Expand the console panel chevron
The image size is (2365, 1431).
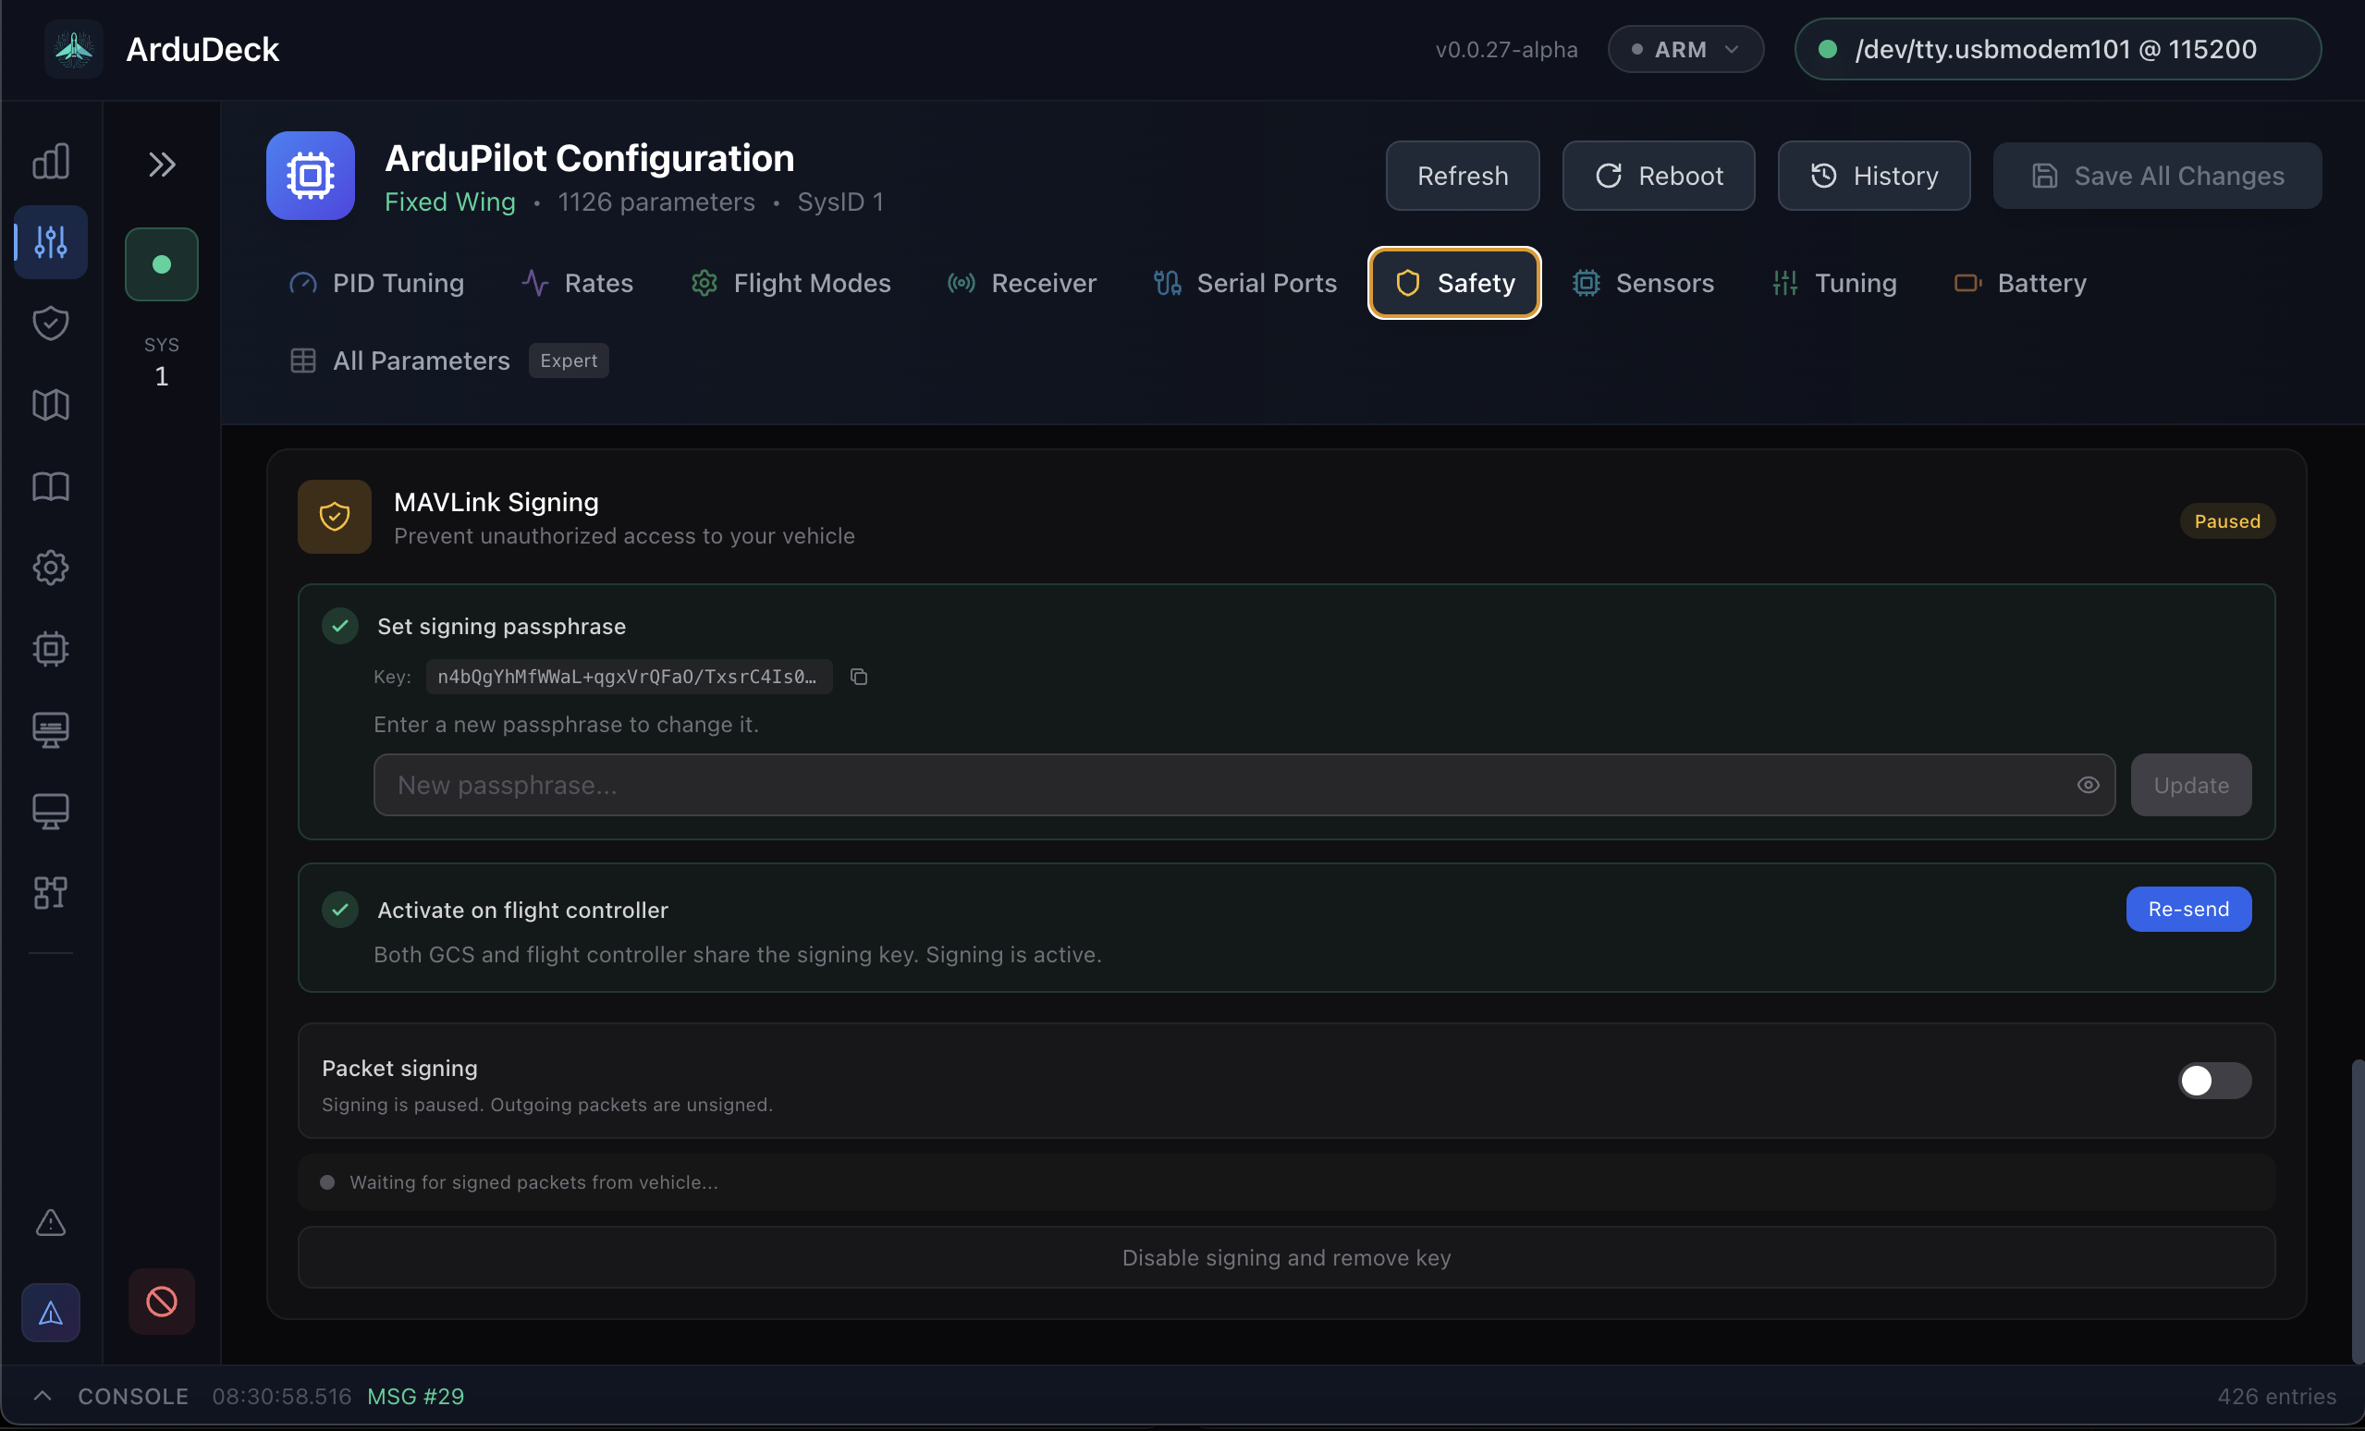43,1396
